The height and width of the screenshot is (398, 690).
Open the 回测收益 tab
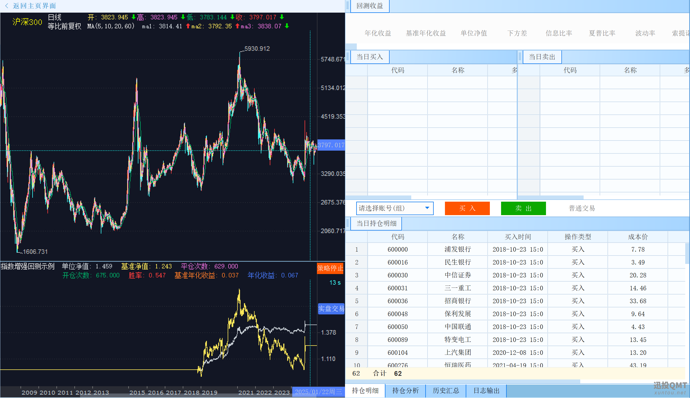[x=370, y=6]
